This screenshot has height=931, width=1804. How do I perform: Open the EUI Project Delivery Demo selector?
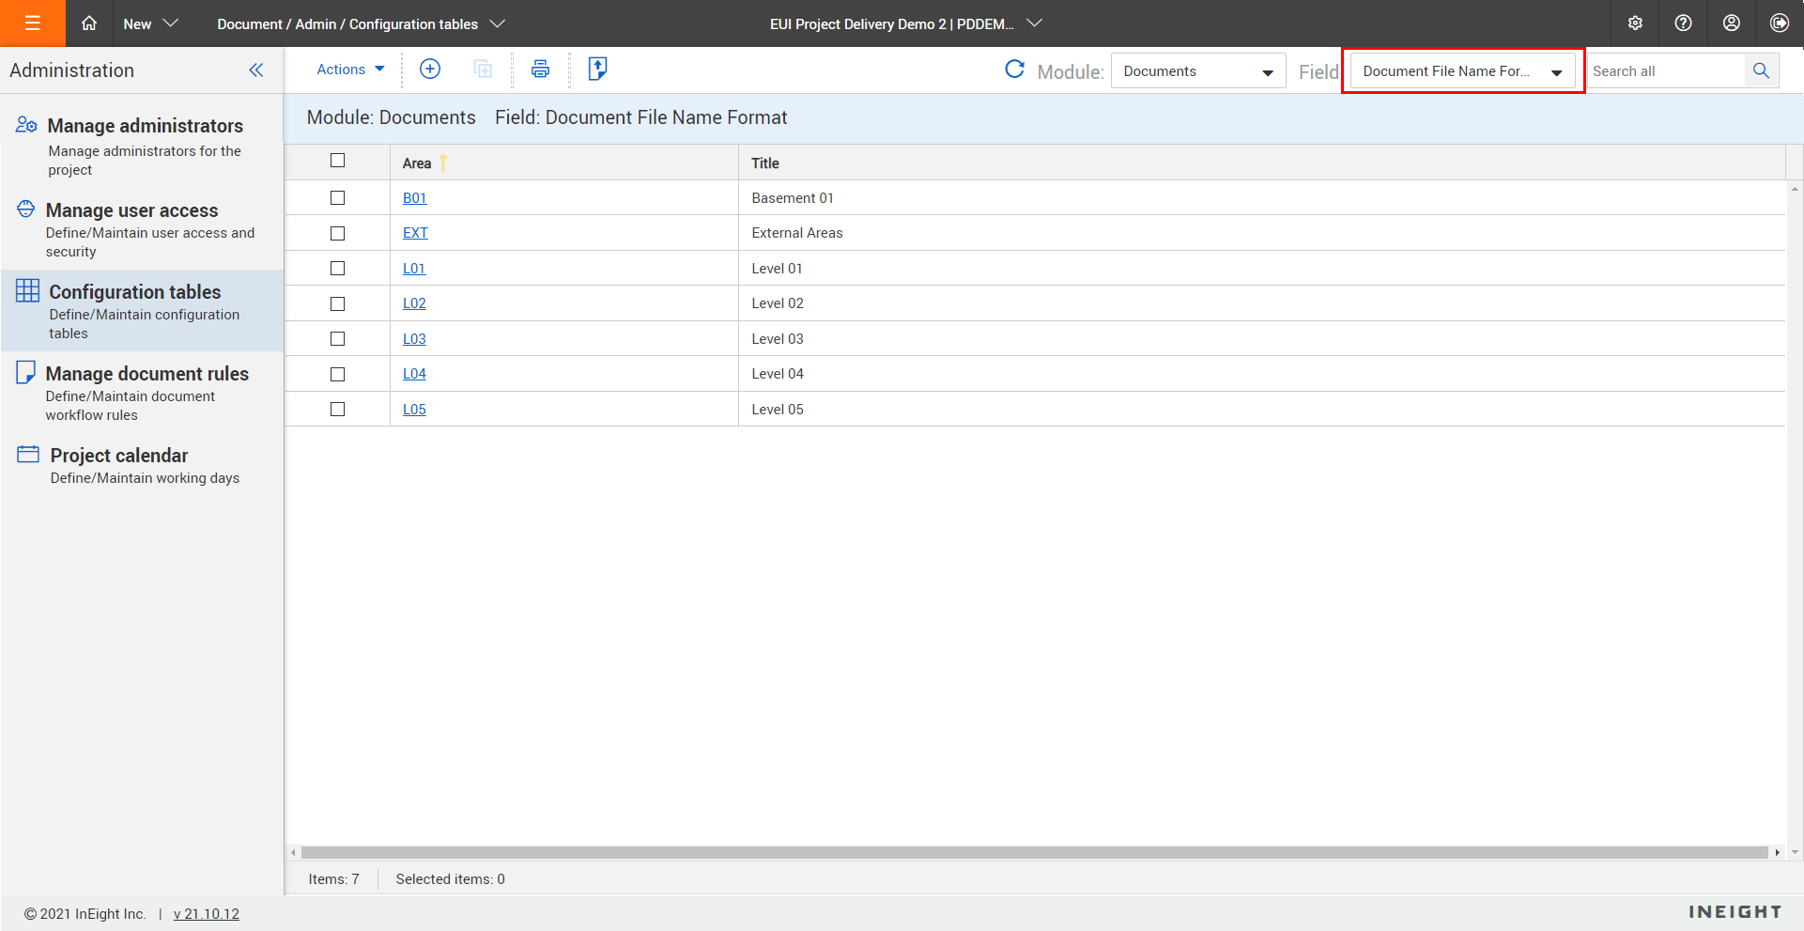(906, 23)
